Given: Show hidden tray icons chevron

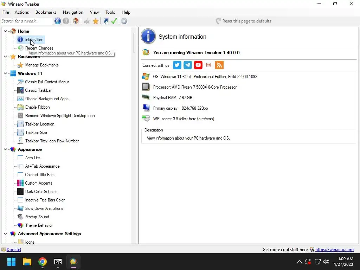Looking at the screenshot, I should tap(300, 262).
